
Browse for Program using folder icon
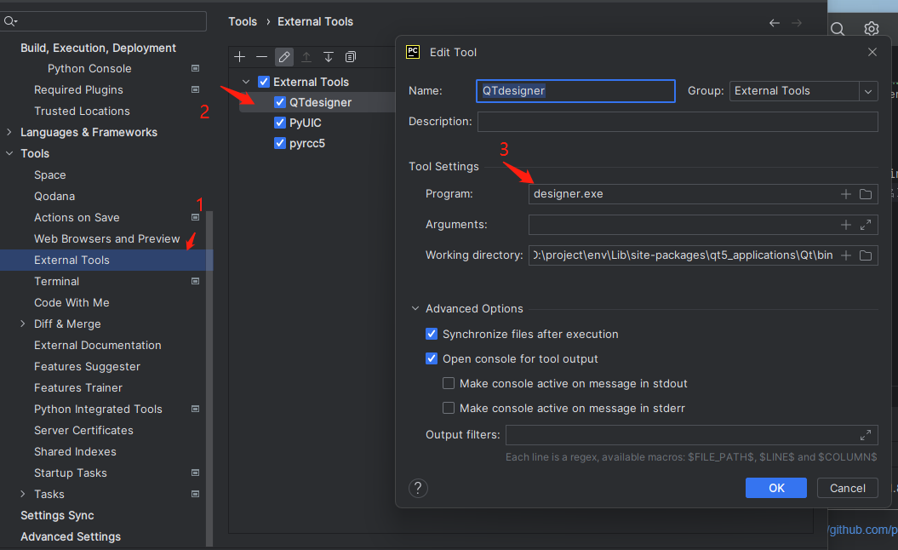tap(866, 194)
